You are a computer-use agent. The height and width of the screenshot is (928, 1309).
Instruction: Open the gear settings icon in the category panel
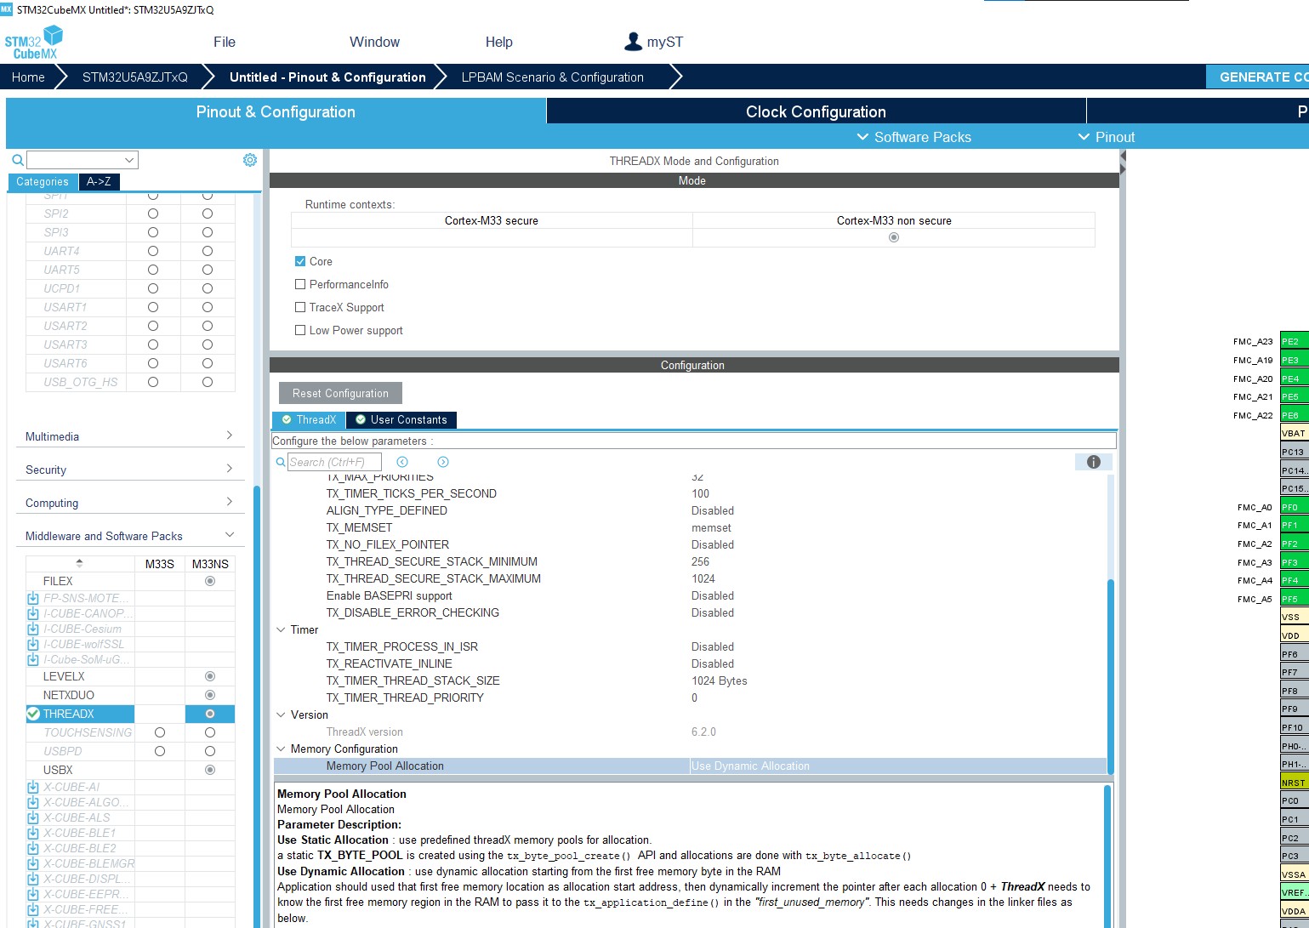tap(250, 160)
